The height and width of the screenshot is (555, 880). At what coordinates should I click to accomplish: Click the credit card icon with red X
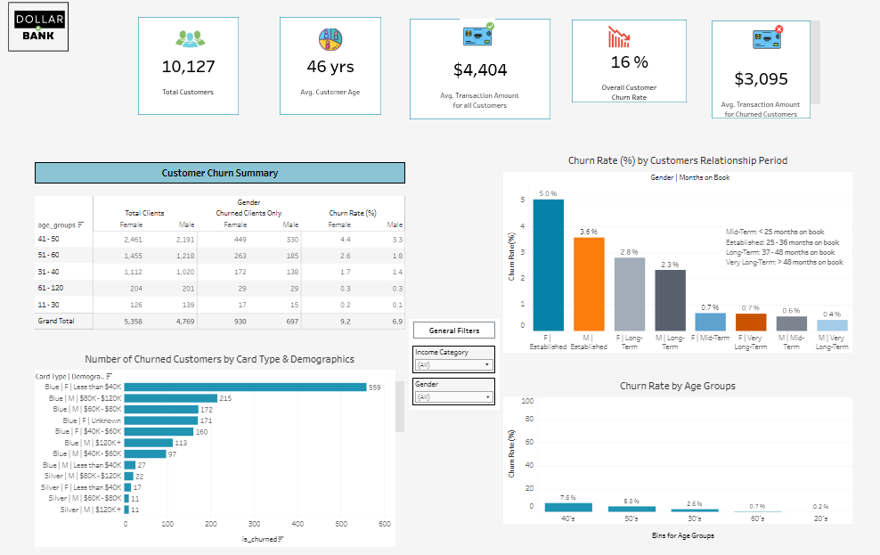pyautogui.click(x=760, y=36)
